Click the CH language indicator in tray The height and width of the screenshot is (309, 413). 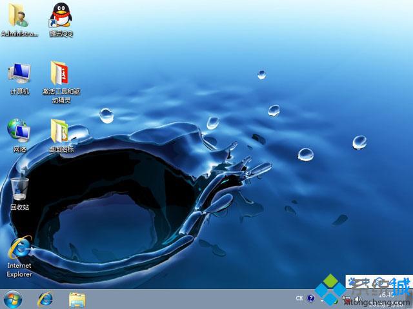(x=299, y=298)
